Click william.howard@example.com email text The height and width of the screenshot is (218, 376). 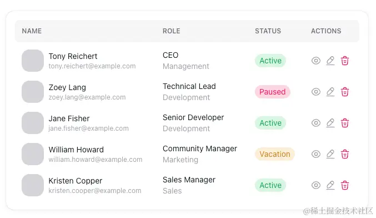(96, 160)
